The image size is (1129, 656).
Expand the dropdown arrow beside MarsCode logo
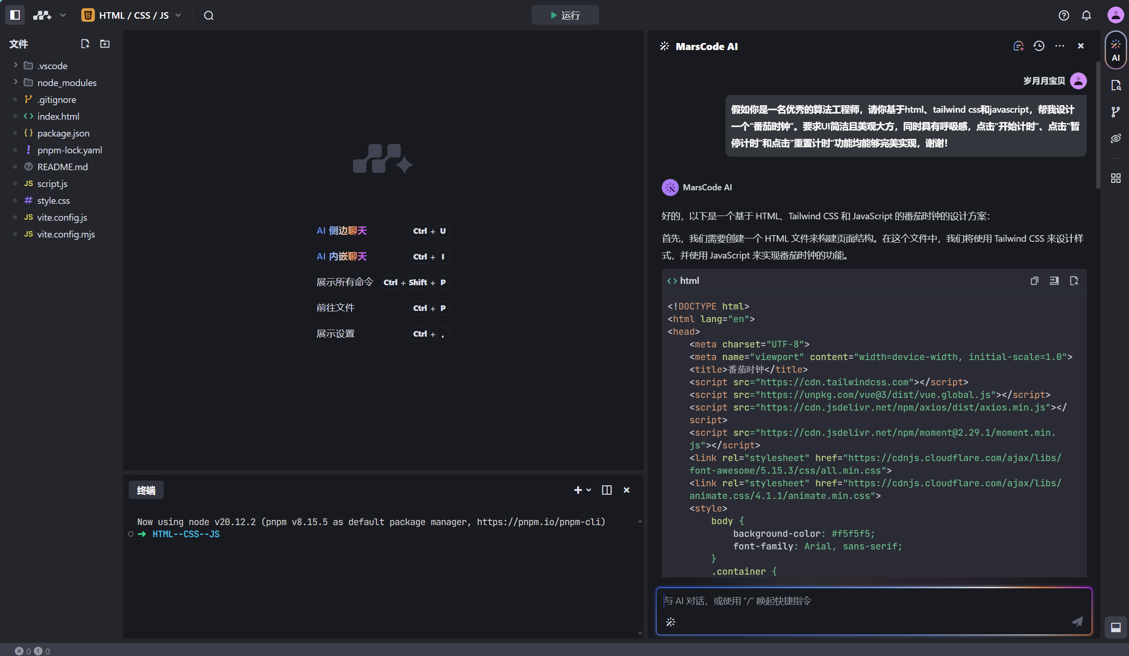(63, 15)
